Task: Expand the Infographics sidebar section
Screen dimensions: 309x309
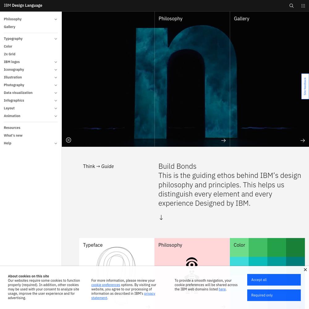Action: click(x=56, y=100)
